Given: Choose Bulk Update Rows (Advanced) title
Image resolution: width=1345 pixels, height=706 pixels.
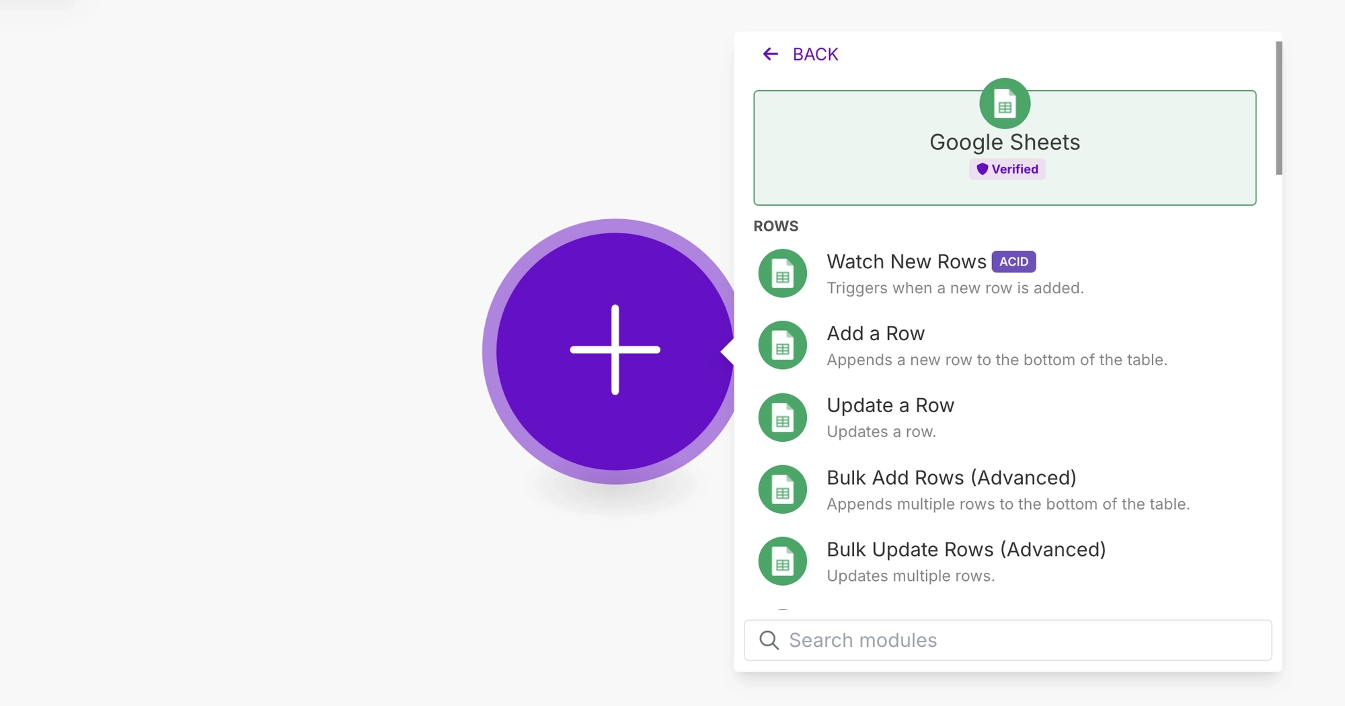Looking at the screenshot, I should 966,549.
